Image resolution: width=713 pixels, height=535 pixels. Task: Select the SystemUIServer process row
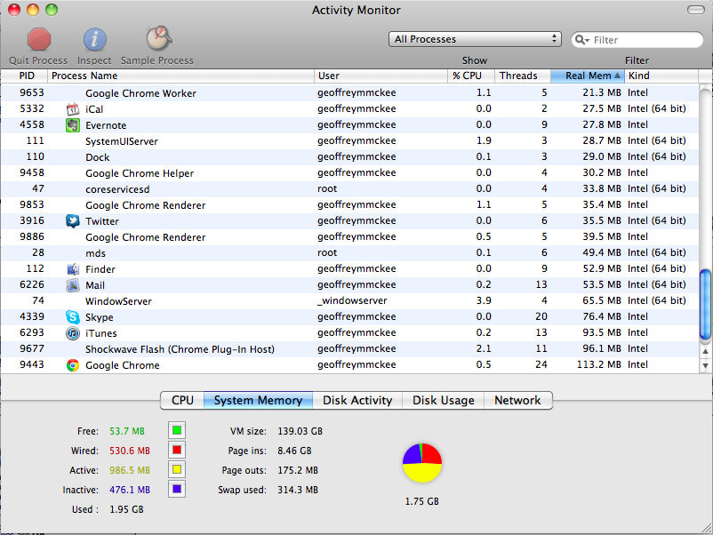click(x=349, y=141)
